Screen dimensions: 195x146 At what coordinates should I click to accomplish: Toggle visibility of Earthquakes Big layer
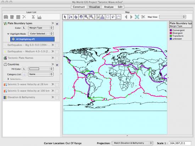tap(57, 45)
